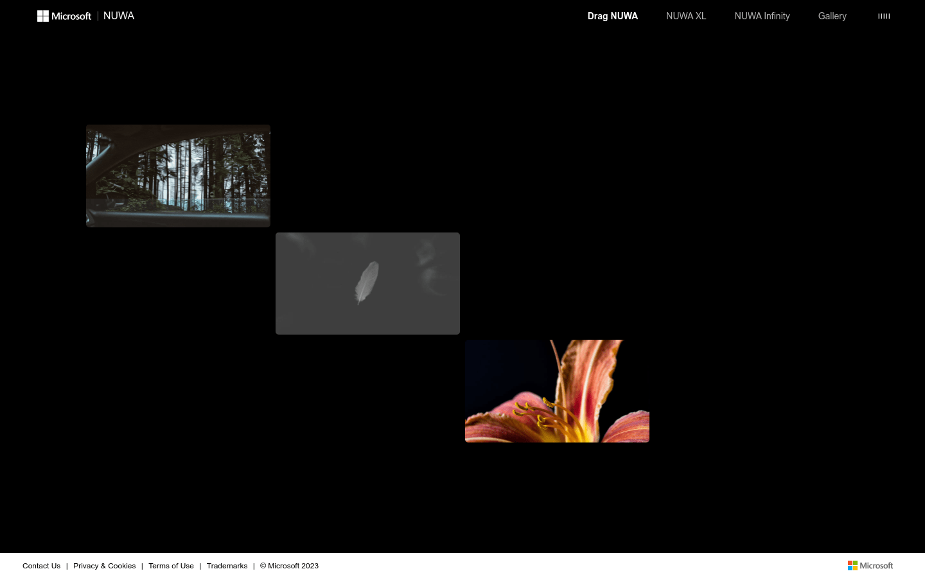Viewport: 925px width, 578px height.
Task: Open the vertical-bars menu icon
Action: 884,16
